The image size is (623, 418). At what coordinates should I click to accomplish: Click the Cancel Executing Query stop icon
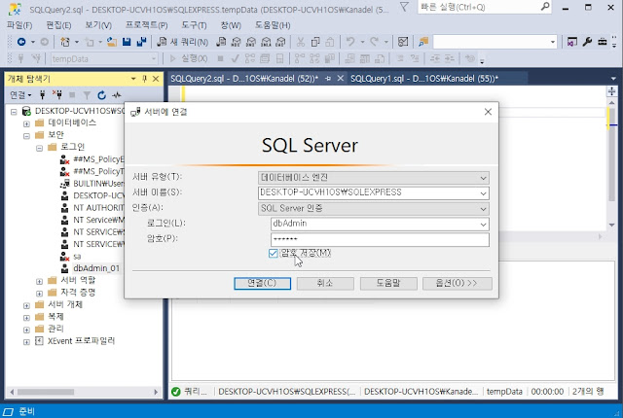[221, 58]
